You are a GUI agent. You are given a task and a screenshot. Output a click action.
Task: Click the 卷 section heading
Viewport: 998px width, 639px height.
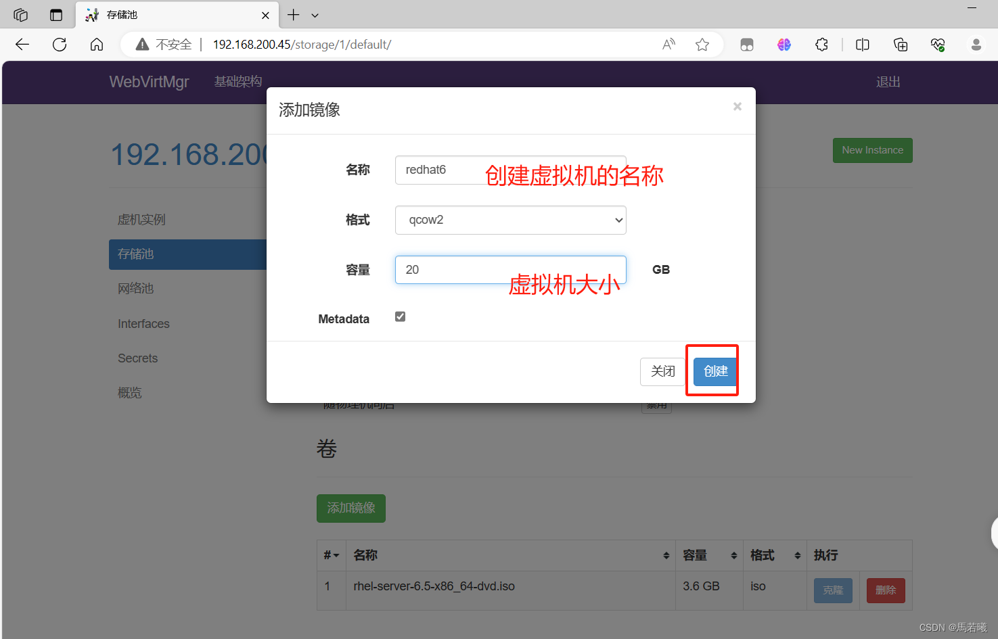pyautogui.click(x=327, y=448)
